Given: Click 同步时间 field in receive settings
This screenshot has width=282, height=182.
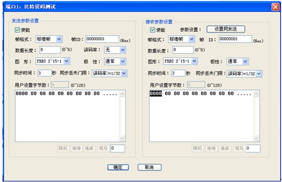Looking at the screenshot, I should (178, 73).
